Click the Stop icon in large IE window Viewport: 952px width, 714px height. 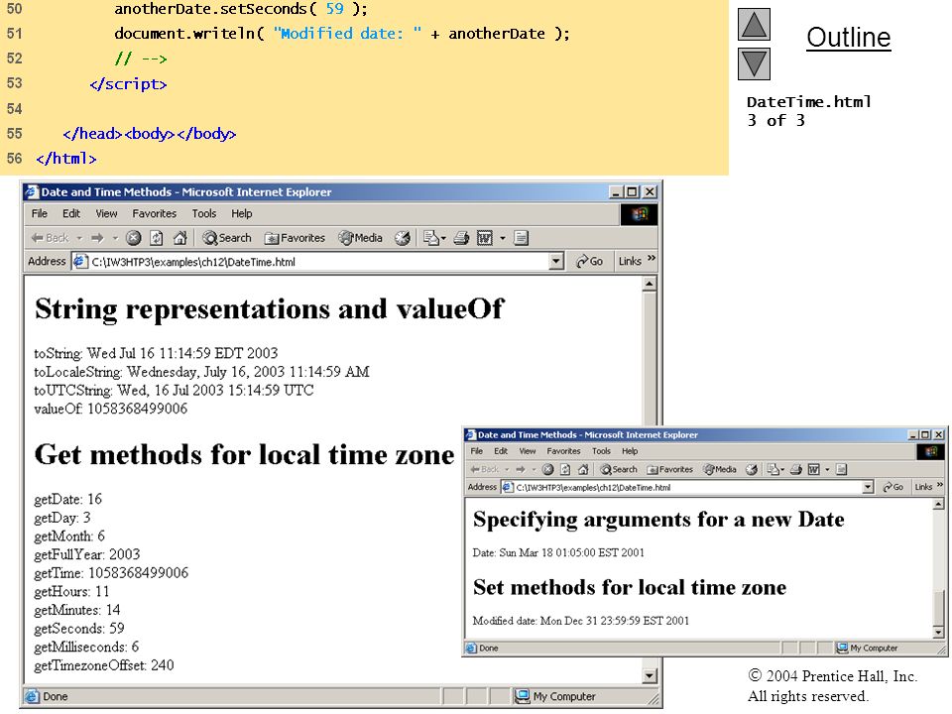(x=134, y=238)
